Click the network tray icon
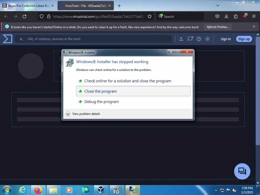 pyautogui.click(x=222, y=190)
